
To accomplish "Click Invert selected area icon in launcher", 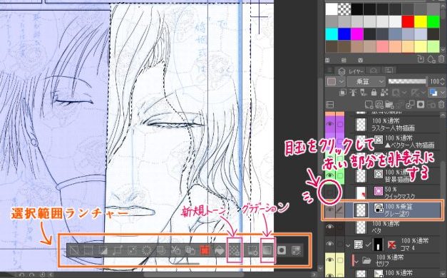I will tap(103, 251).
